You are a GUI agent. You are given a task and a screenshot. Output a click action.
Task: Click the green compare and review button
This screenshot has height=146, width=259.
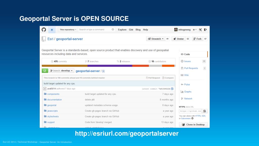point(45,71)
